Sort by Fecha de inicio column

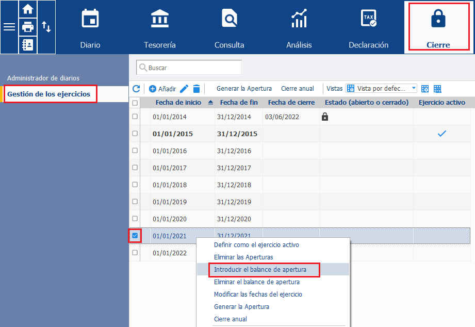tap(178, 103)
